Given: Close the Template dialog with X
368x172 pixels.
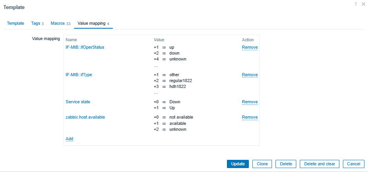Looking at the screenshot, I should [364, 4].
